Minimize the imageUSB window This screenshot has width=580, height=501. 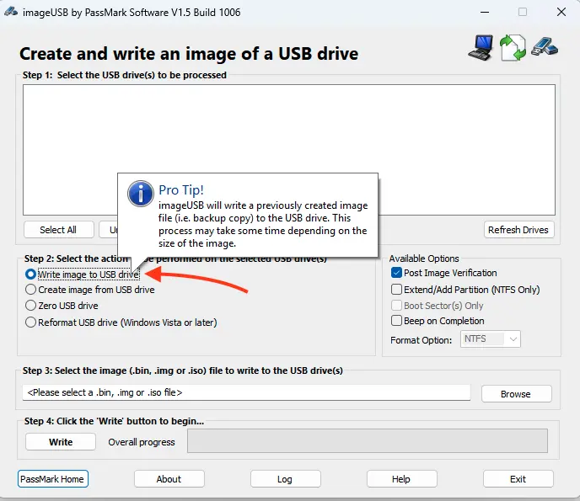[x=485, y=12]
